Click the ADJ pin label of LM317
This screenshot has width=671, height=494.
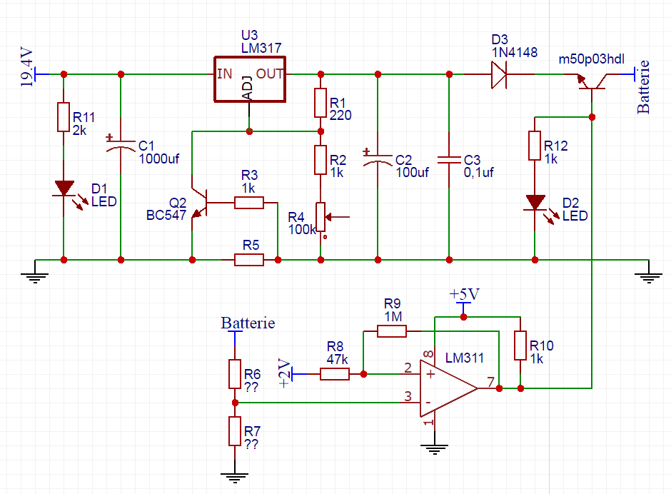click(x=248, y=89)
